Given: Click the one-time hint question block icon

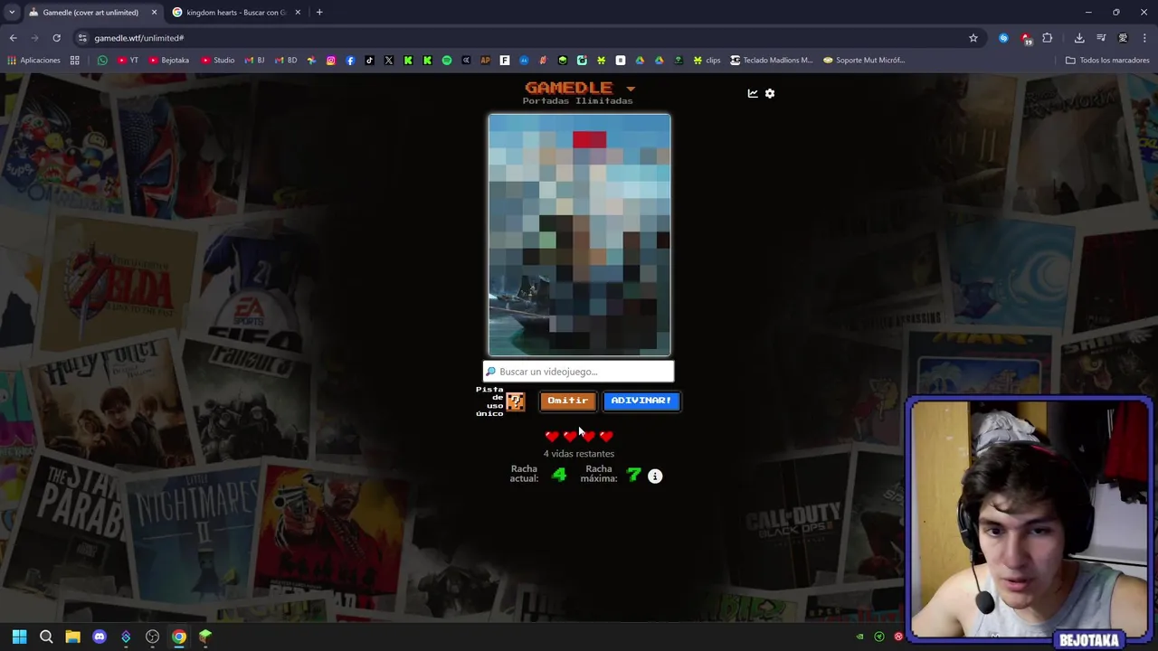Looking at the screenshot, I should [x=515, y=401].
